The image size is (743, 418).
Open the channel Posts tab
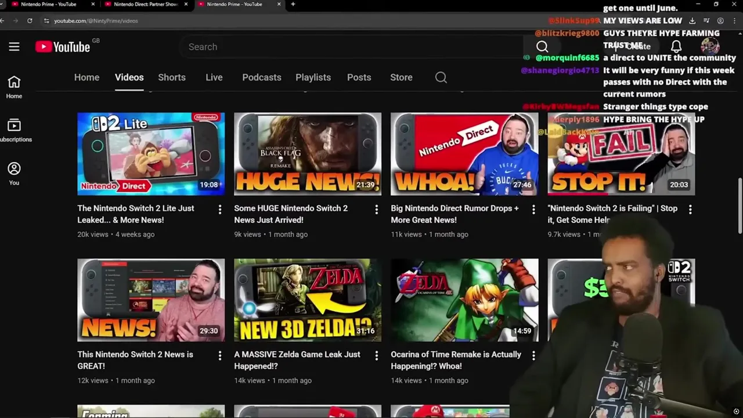359,77
